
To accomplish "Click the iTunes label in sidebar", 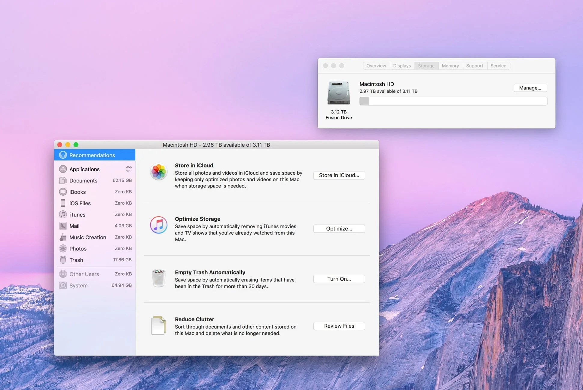I will click(x=77, y=215).
